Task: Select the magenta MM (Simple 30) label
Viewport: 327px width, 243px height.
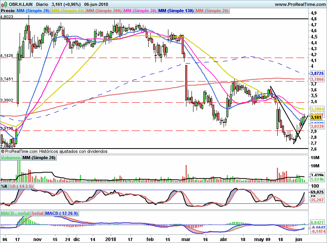Action: pyautogui.click(x=140, y=11)
